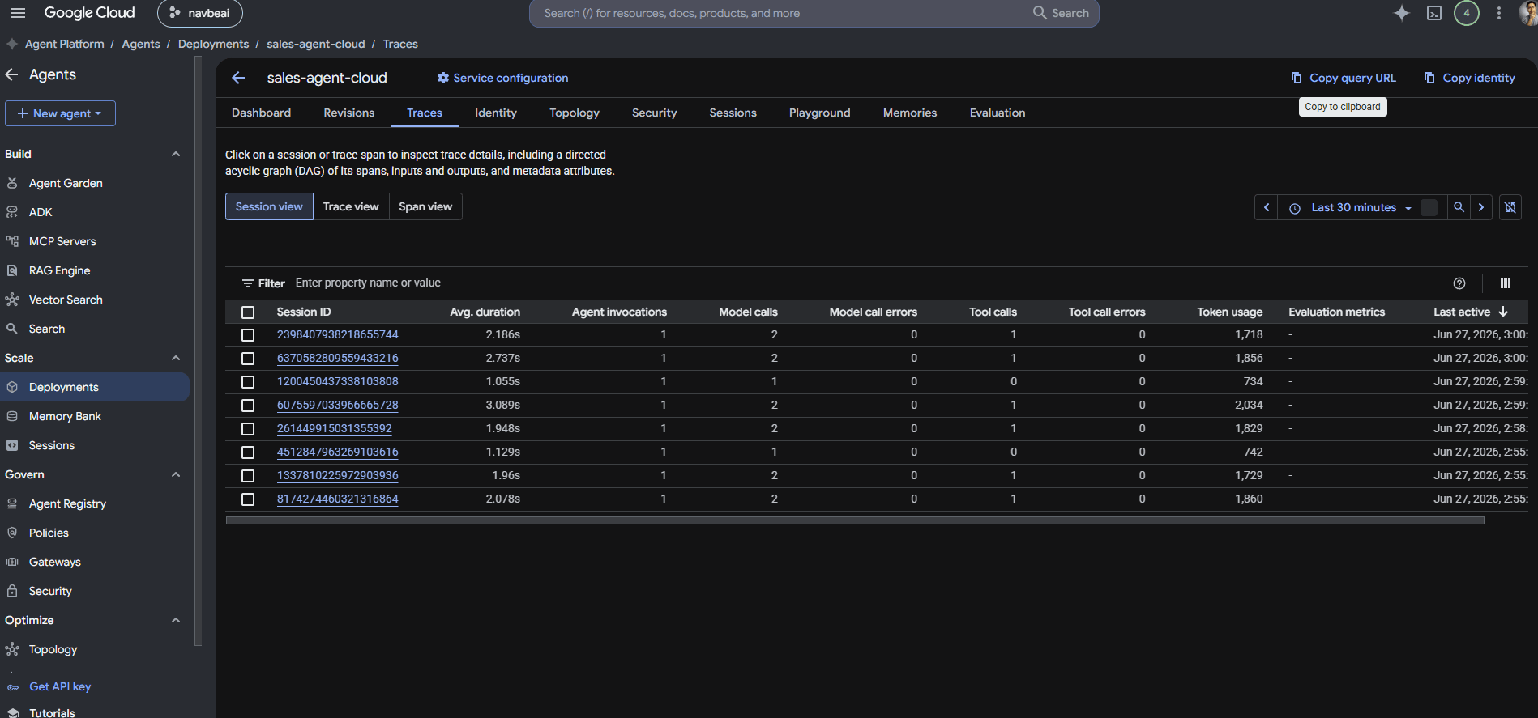Open user account avatar
1538x718 pixels.
pyautogui.click(x=1528, y=13)
